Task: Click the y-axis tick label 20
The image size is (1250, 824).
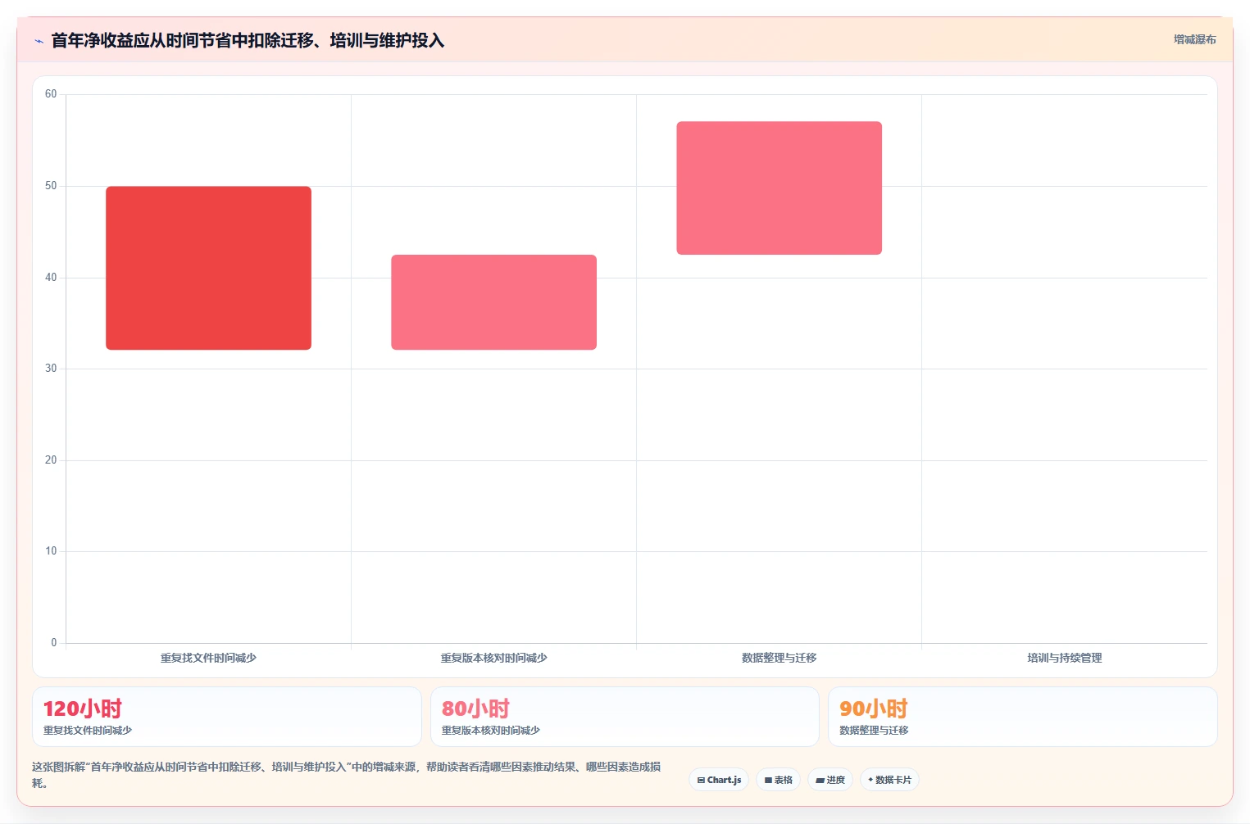Action: pos(51,460)
